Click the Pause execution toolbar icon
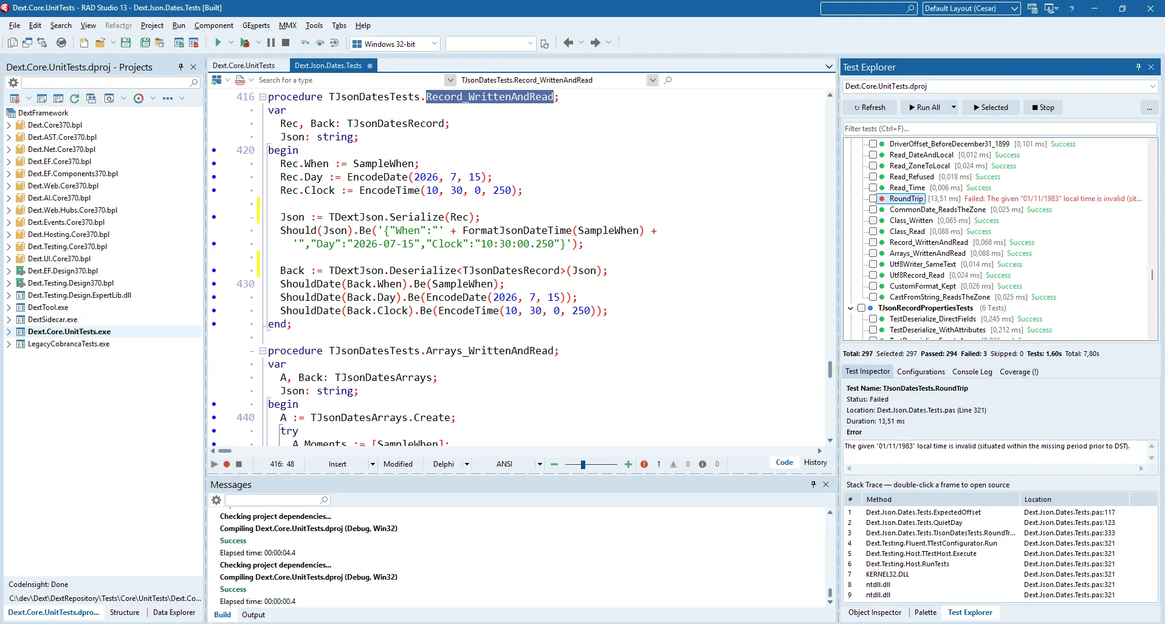This screenshot has height=624, width=1165. [x=271, y=43]
